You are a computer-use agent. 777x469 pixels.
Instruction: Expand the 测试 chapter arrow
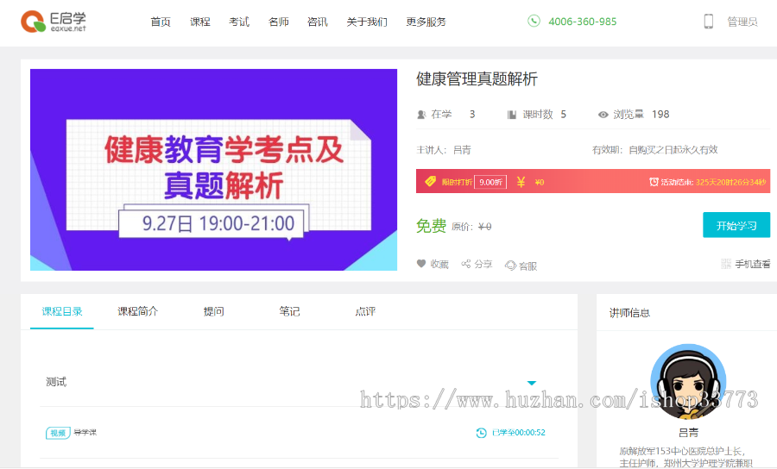pyautogui.click(x=532, y=383)
